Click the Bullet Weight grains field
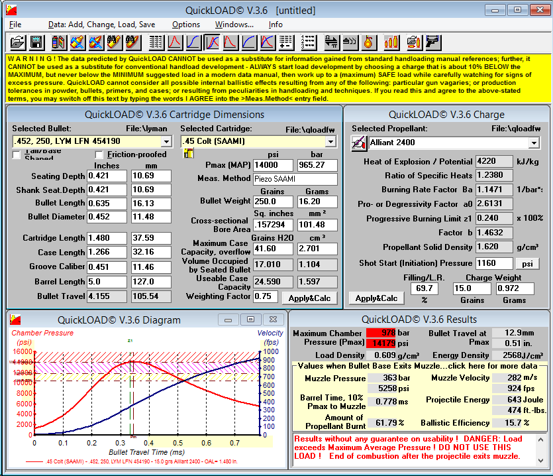 (274, 202)
